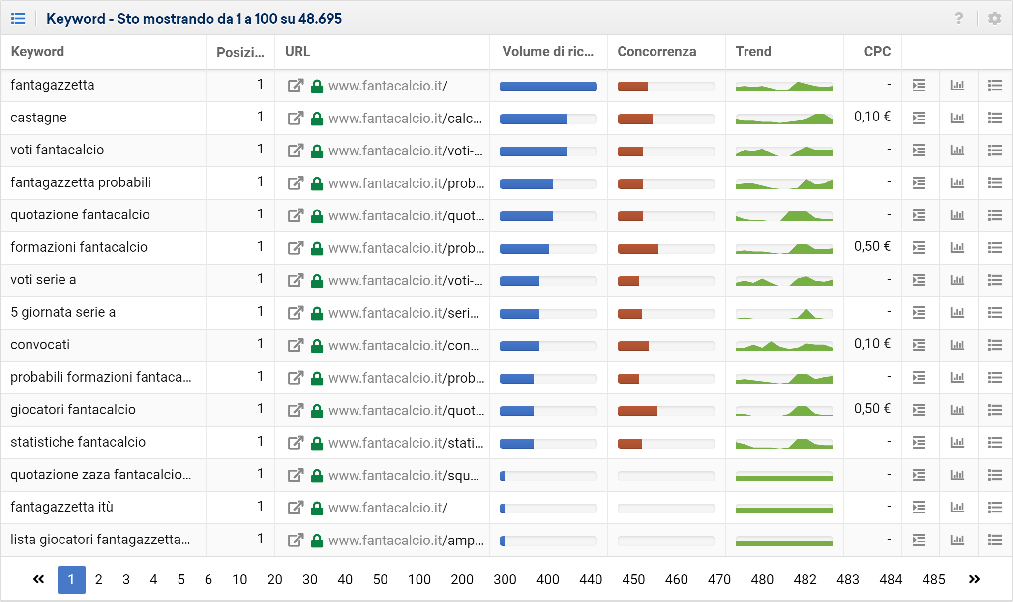Image resolution: width=1013 pixels, height=602 pixels.
Task: Click green lock icon in fantagazzetta itù row
Action: [317, 508]
